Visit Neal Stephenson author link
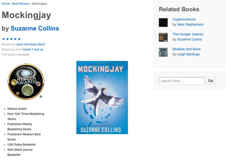Image resolution: width=229 pixels, height=161 pixels. point(190,24)
